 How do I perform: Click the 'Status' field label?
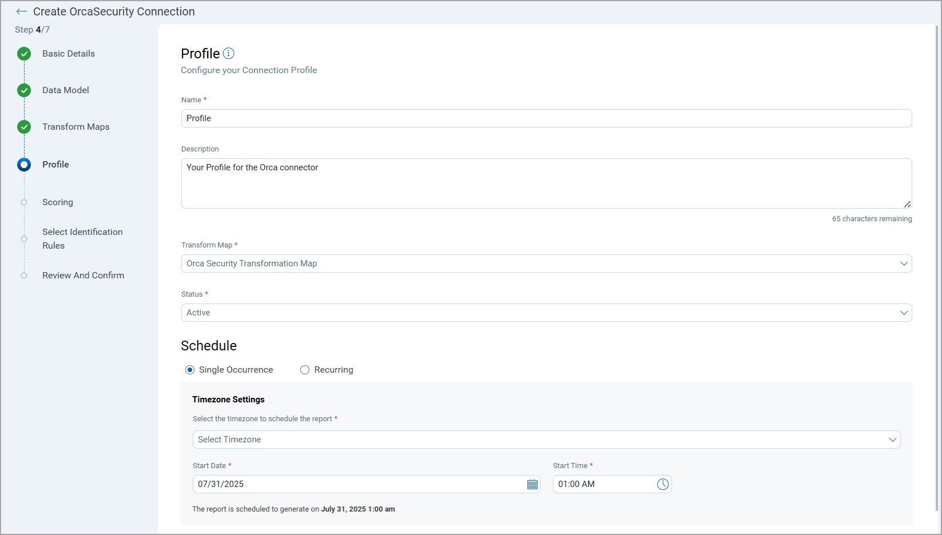(x=192, y=294)
